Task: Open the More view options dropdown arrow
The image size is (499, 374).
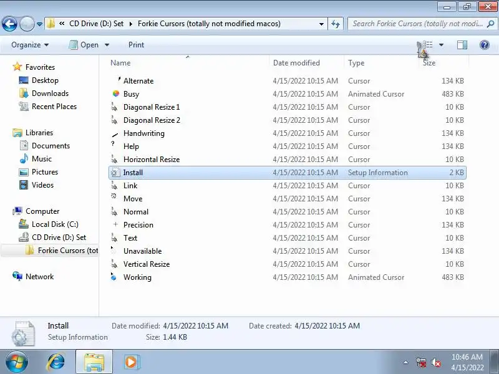Action: coord(441,45)
